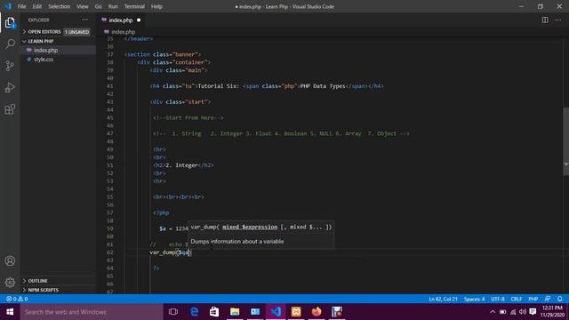The width and height of the screenshot is (569, 320).
Task: Change indentation via Spaces: 4
Action: click(x=474, y=299)
